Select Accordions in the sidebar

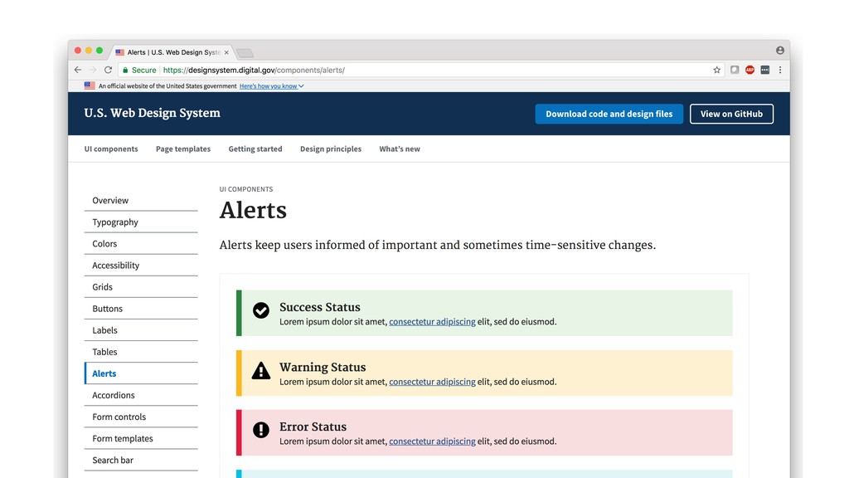click(x=141, y=396)
